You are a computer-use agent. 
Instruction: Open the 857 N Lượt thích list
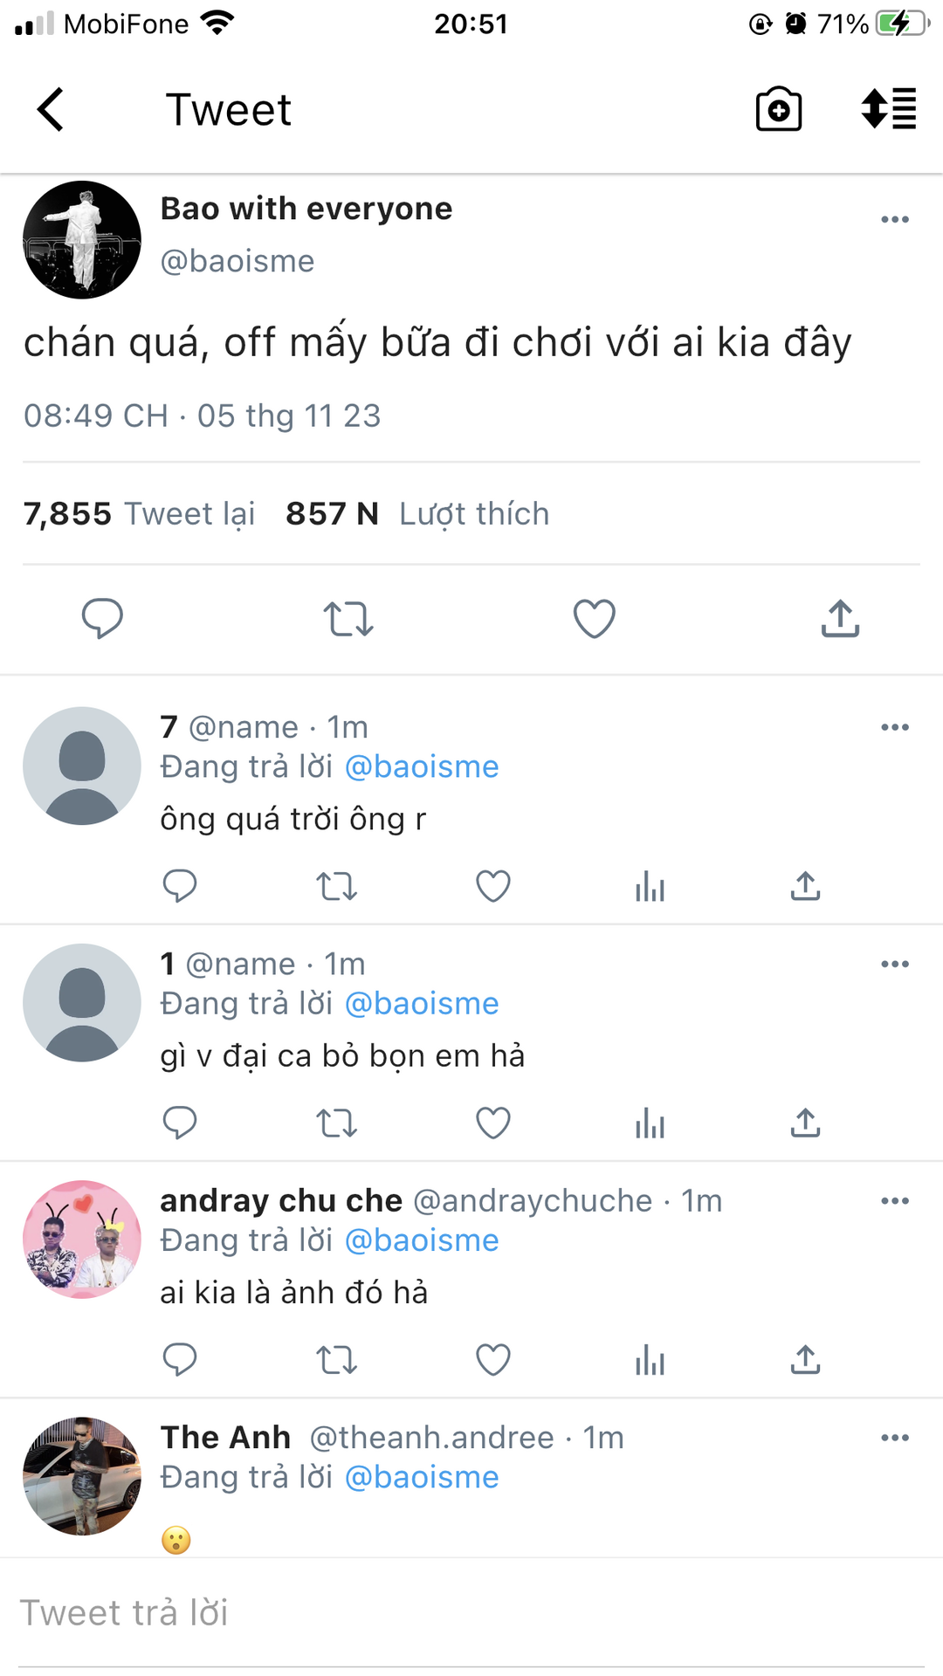tap(417, 514)
